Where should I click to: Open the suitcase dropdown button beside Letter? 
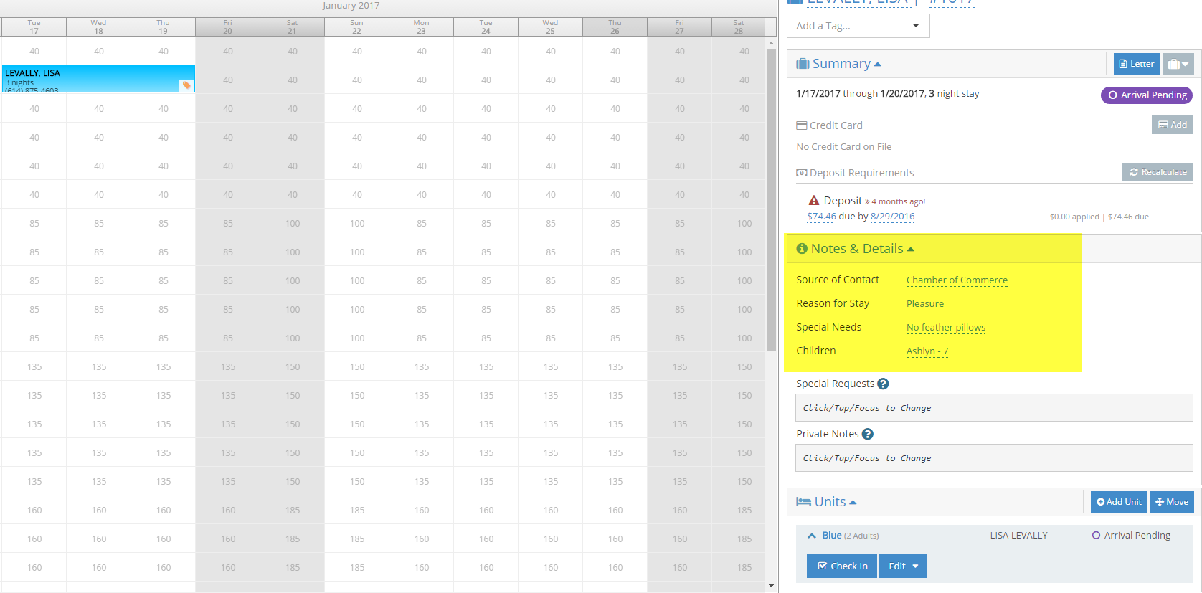tap(1178, 64)
